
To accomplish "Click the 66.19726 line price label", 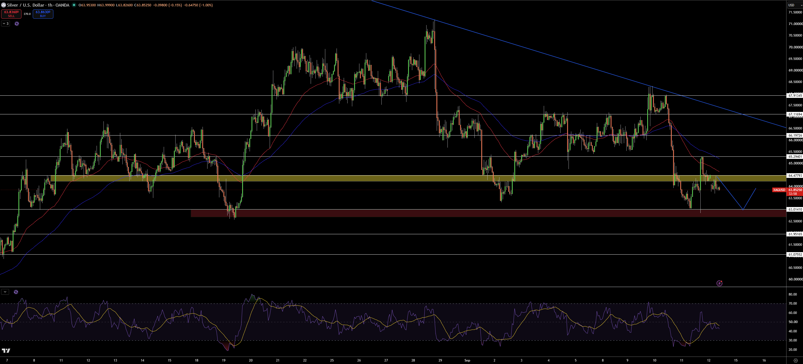I will 795,136.
